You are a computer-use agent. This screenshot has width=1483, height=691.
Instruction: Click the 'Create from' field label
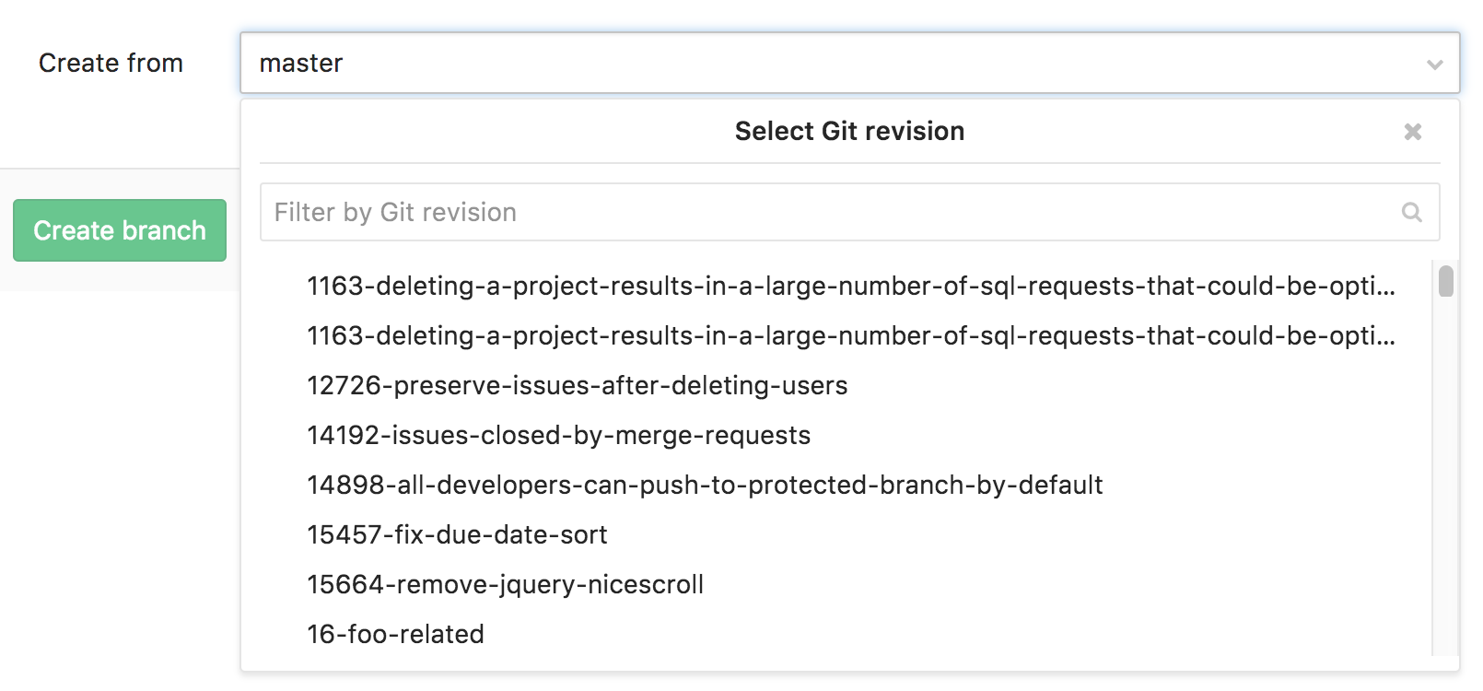tap(111, 64)
